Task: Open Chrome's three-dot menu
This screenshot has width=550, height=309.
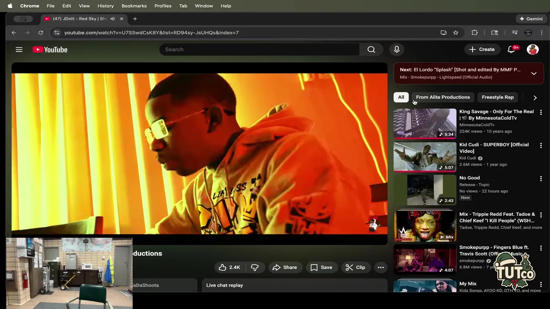Action: pyautogui.click(x=541, y=33)
